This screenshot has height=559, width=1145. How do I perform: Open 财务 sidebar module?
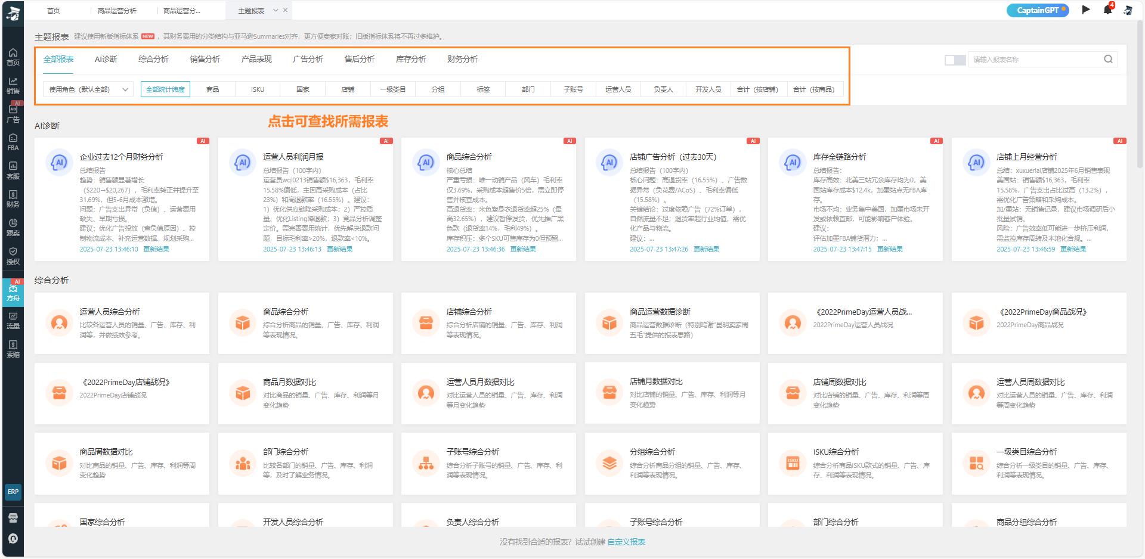pos(13,199)
